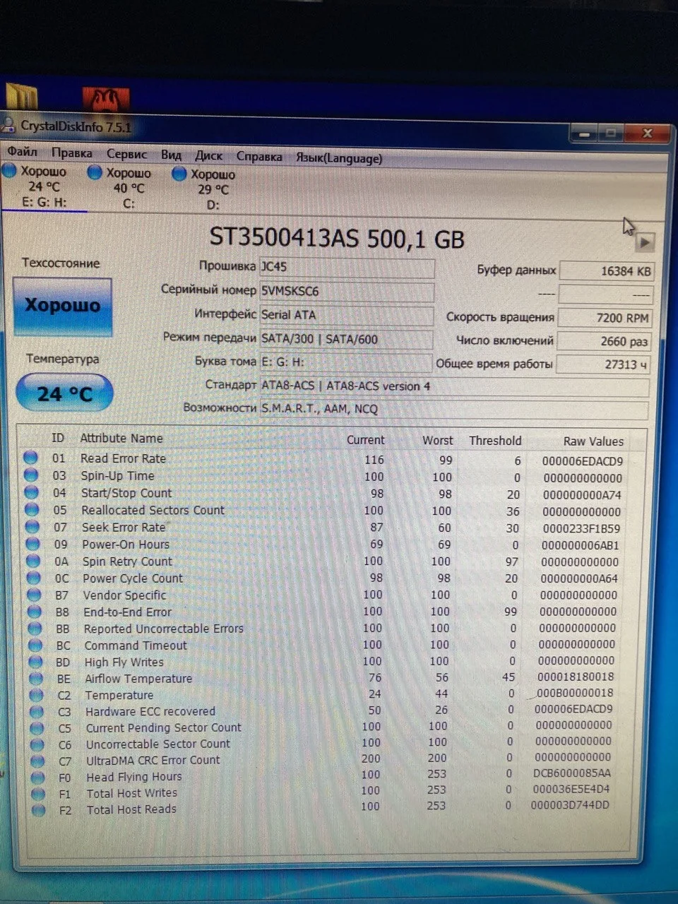Select the raw value 000006EDACD9 of Read Error Rate
This screenshot has width=678, height=904.
tap(583, 461)
